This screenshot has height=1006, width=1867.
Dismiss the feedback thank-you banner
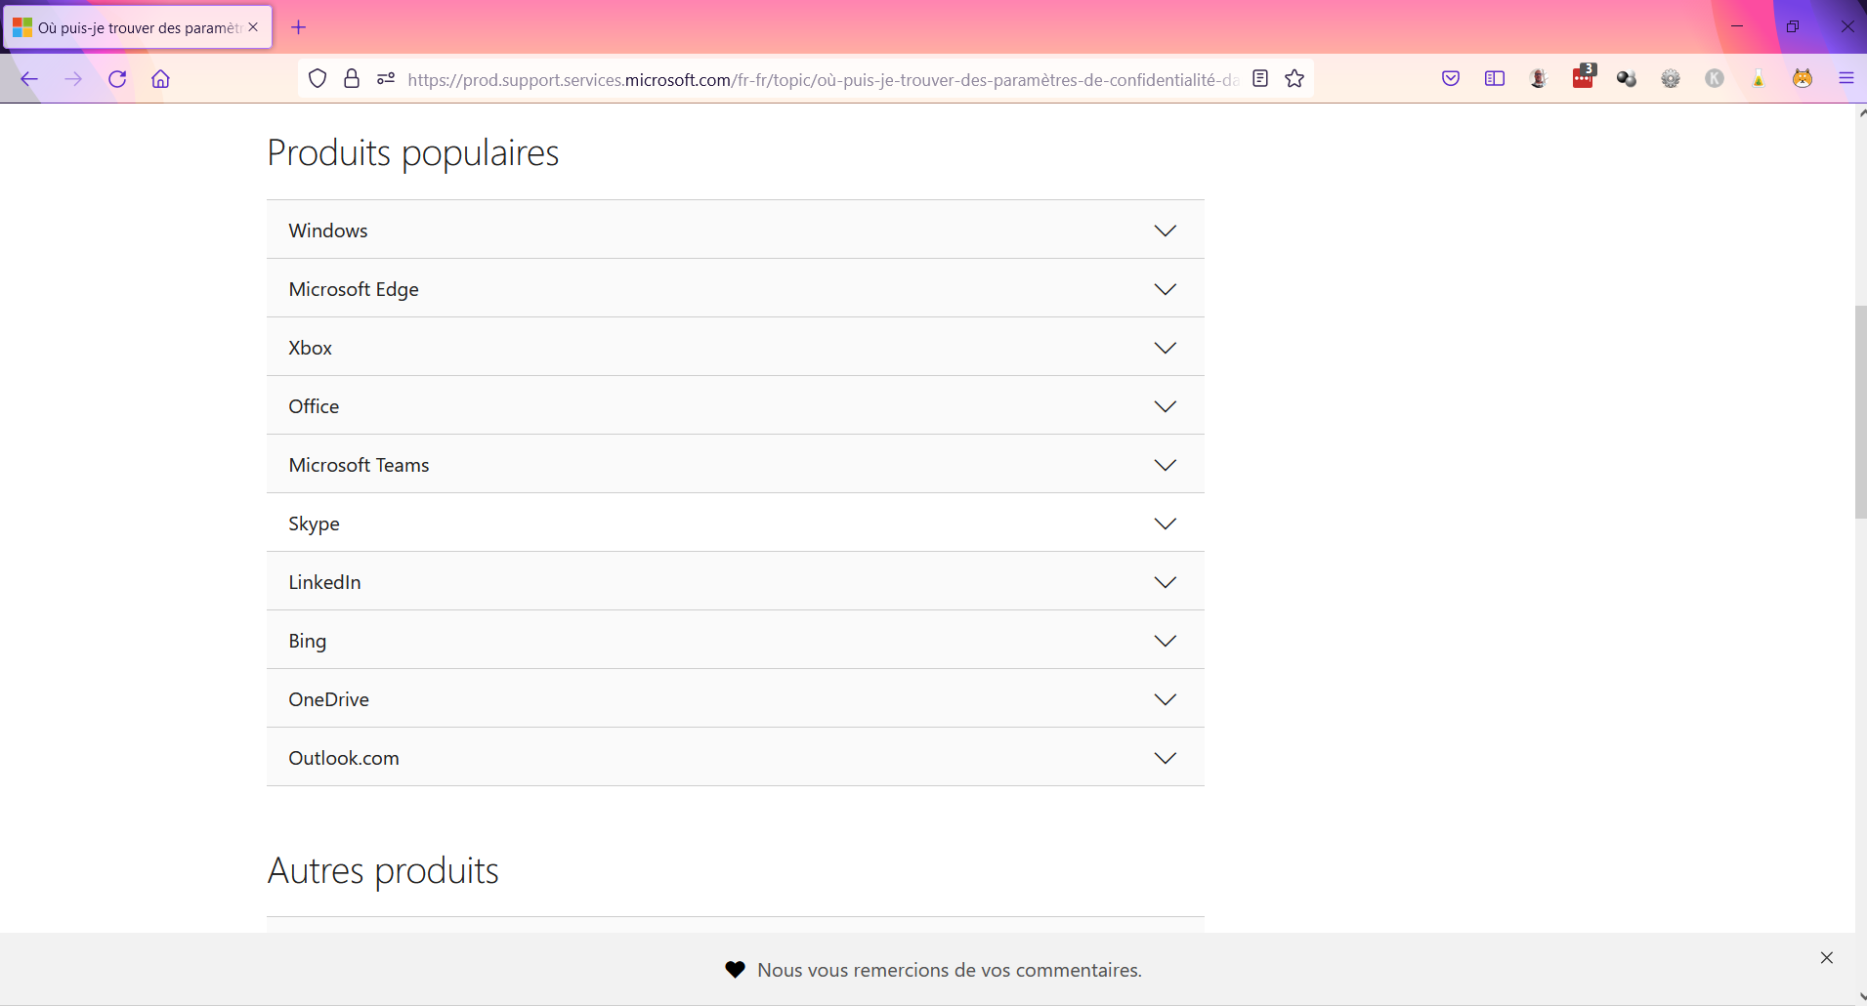coord(1827,958)
